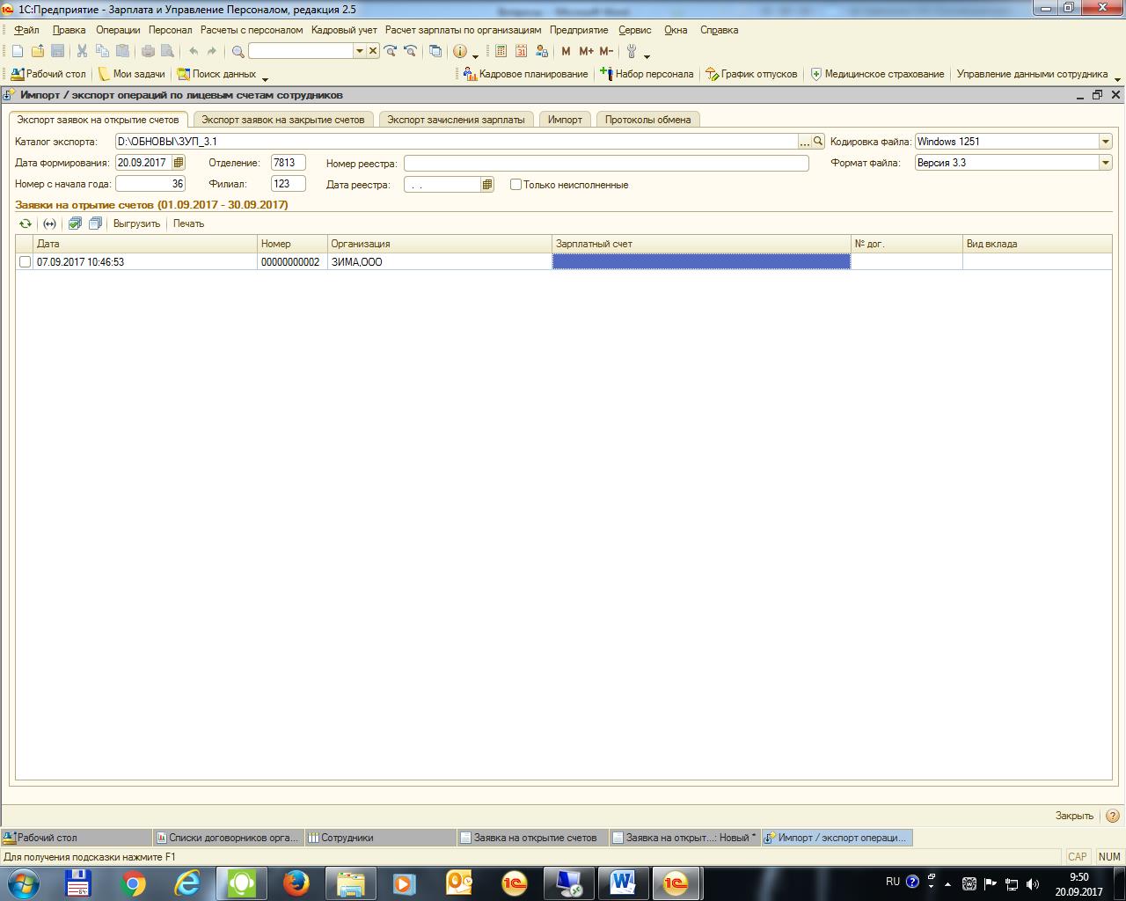Check all rows using the select-all icon
1126x901 pixels.
point(76,223)
